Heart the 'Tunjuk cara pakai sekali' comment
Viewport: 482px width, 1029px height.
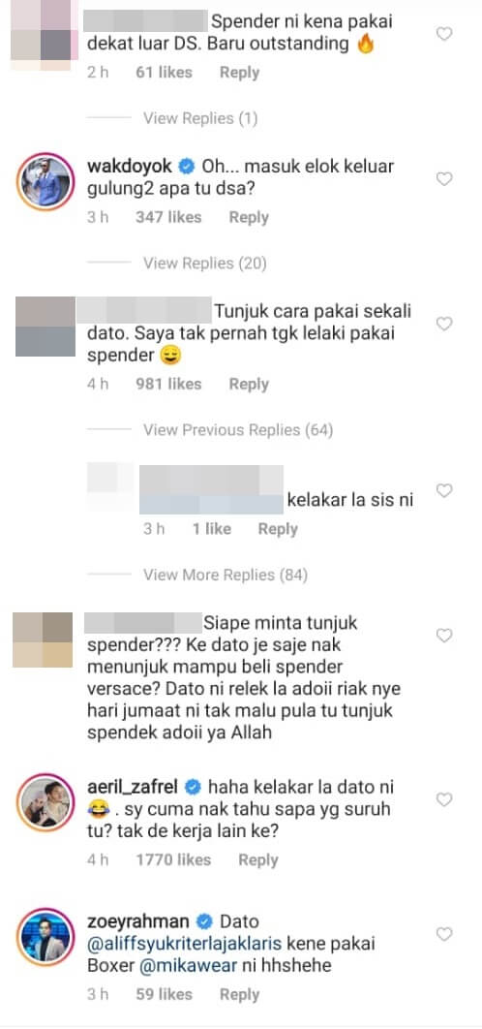(444, 324)
